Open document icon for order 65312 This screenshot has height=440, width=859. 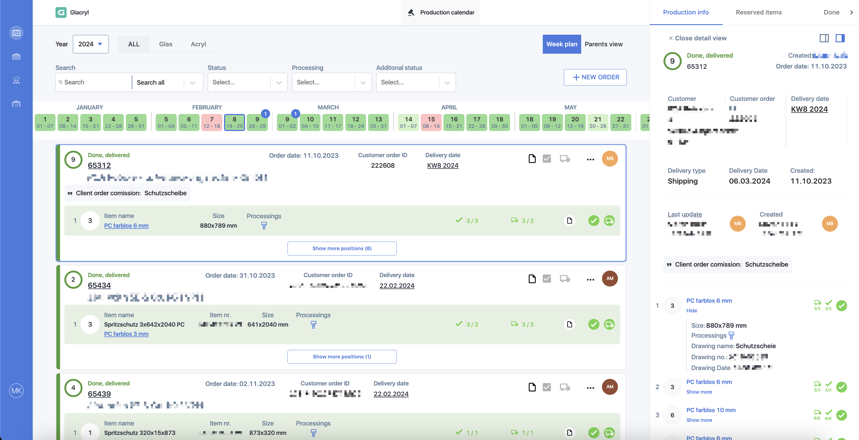point(532,159)
